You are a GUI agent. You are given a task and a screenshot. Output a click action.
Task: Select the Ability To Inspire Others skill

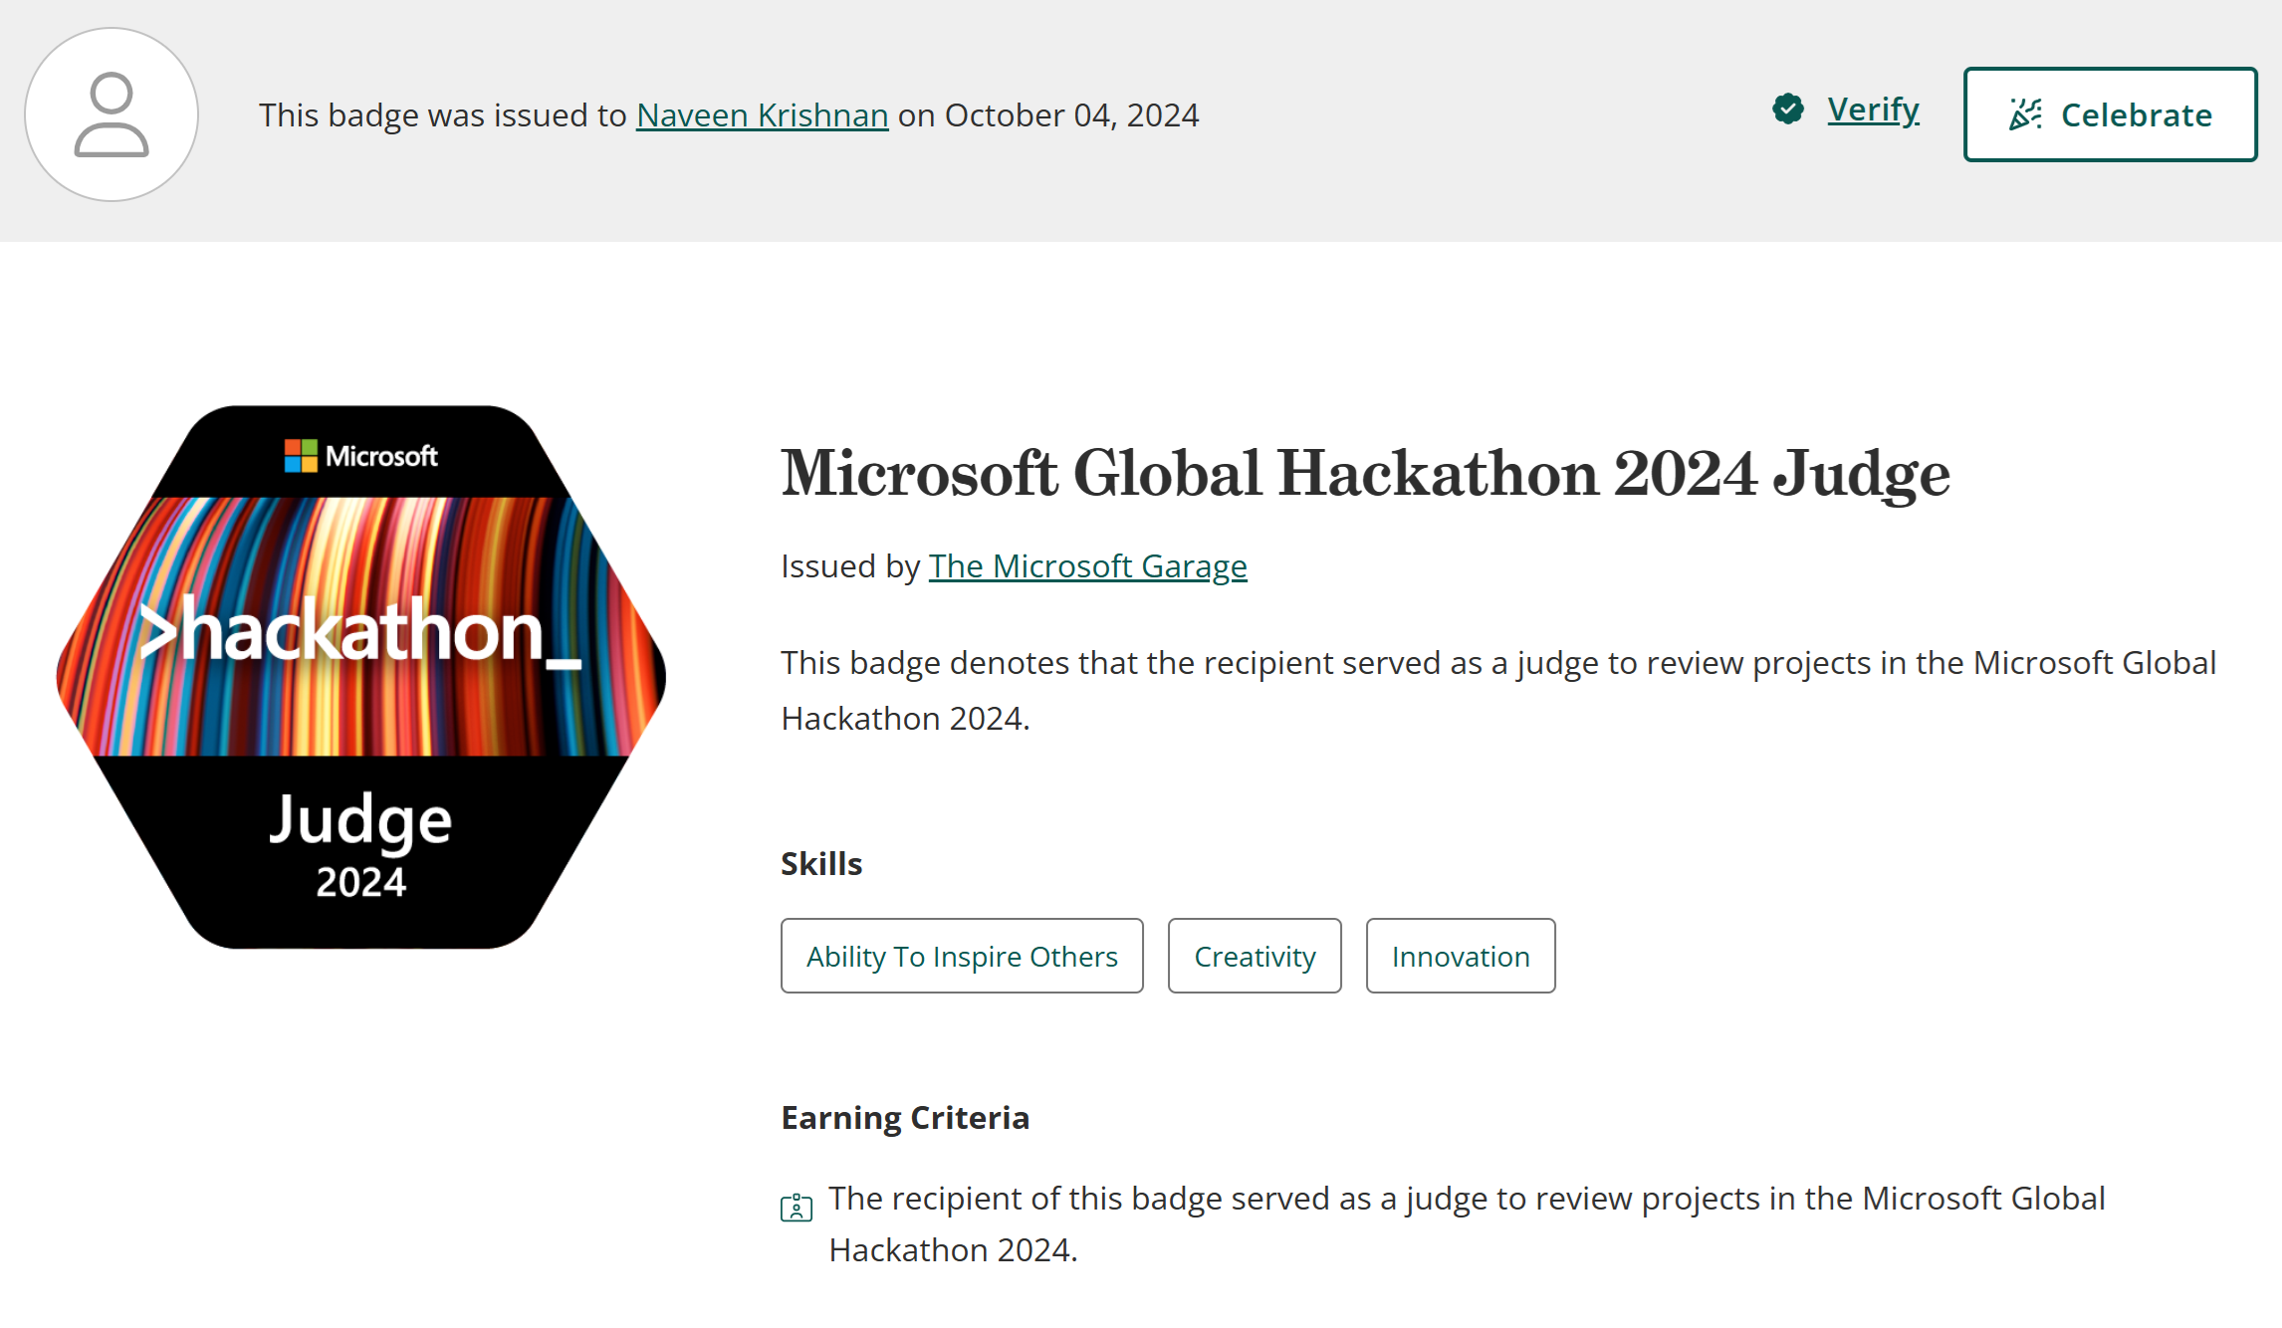(962, 956)
